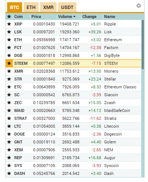
Task: Sort by Volume column dropdown arrow
Action: tap(75, 16)
